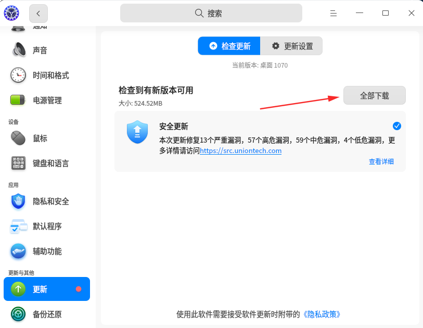Click the red notification dot on 更新

[x=79, y=289]
